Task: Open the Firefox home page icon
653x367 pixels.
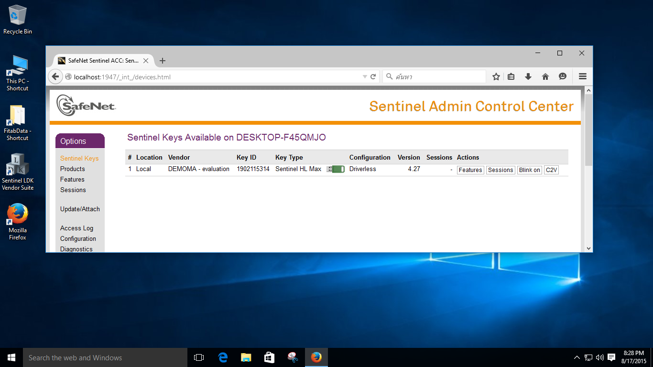Action: pyautogui.click(x=545, y=76)
